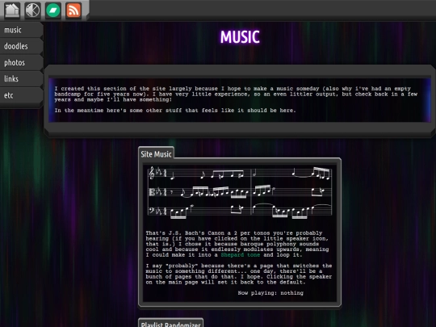The width and height of the screenshot is (436, 327).
Task: Click the Bach canon sheet music image
Action: click(240, 192)
